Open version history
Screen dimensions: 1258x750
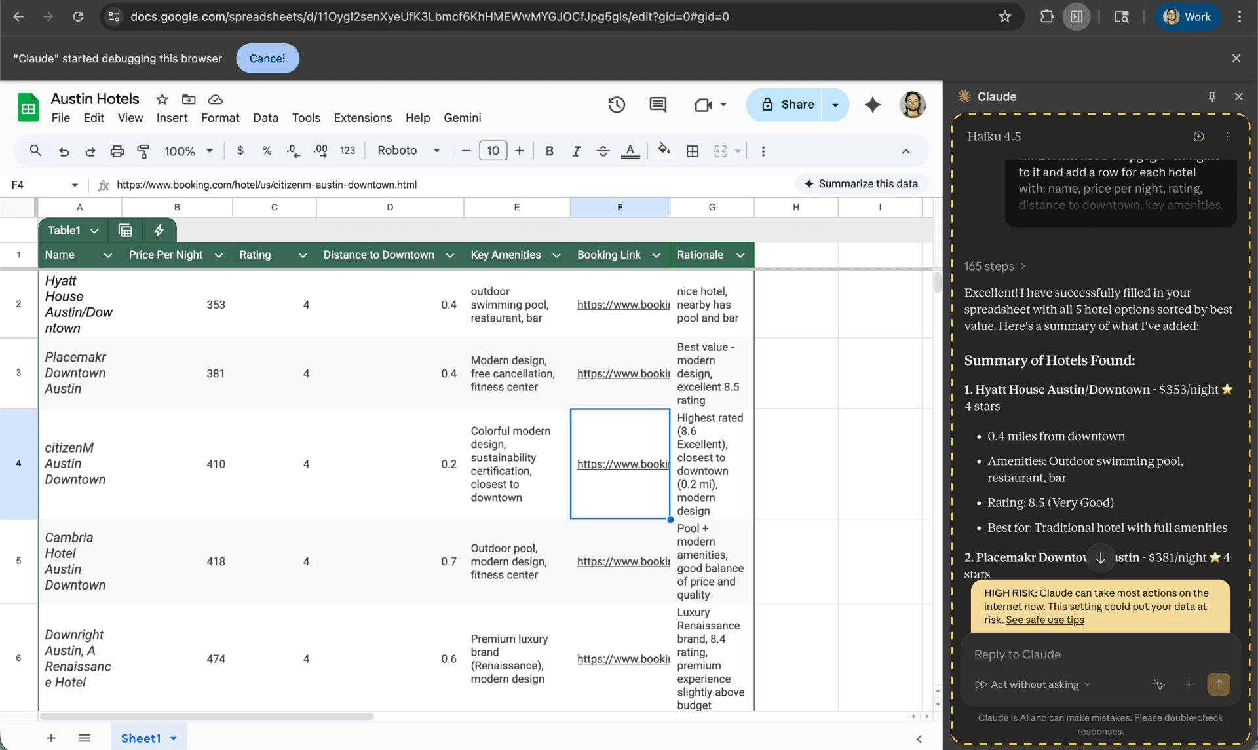click(617, 105)
